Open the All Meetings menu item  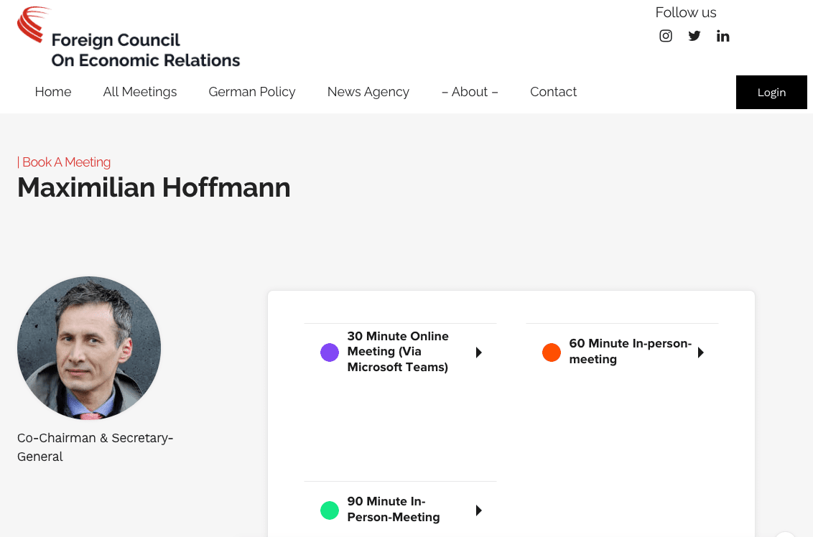140,92
